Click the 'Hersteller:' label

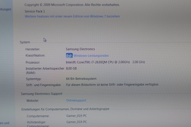(x=33, y=49)
